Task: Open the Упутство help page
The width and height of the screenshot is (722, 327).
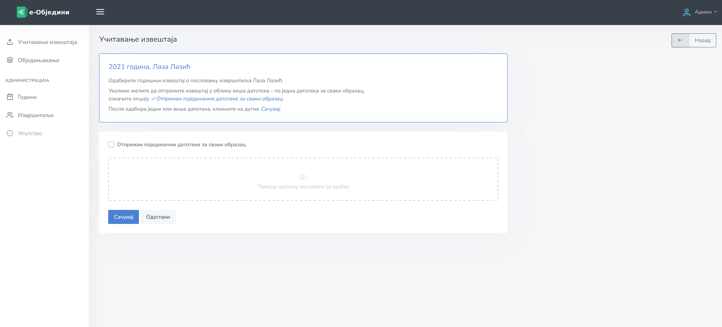Action: (30, 133)
